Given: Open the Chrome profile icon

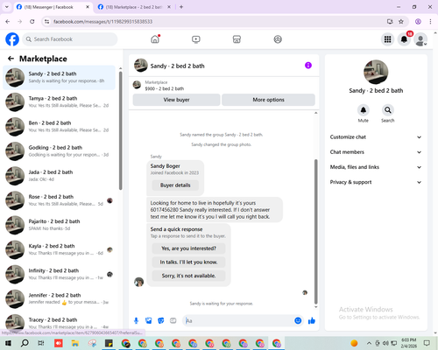Looking at the screenshot, I should point(418,21).
